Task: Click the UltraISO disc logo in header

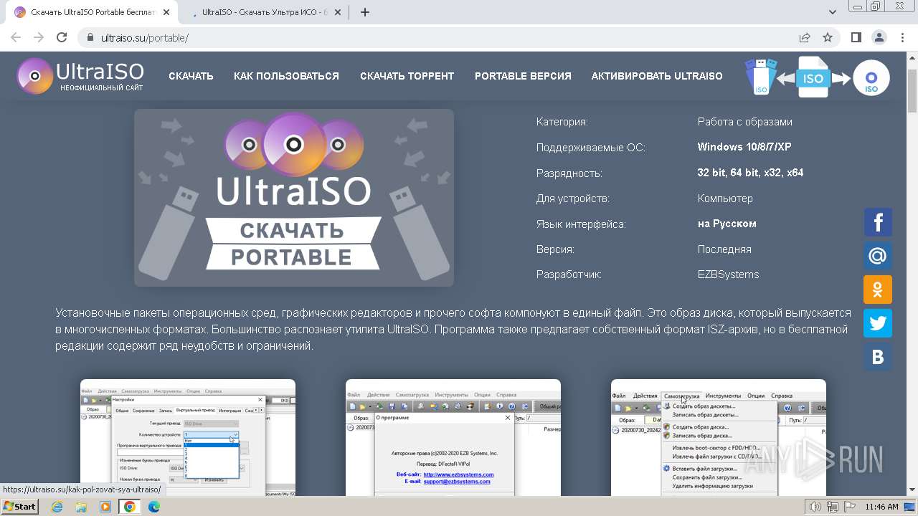Action: click(34, 76)
